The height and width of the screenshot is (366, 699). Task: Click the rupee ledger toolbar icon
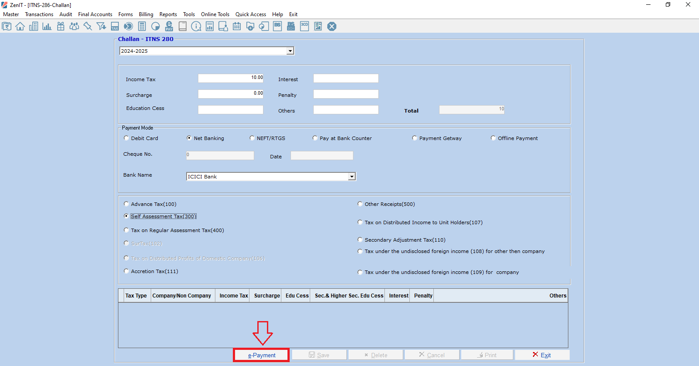[x=7, y=26]
